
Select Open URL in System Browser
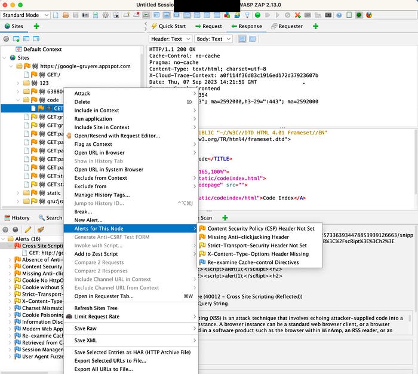131,170
